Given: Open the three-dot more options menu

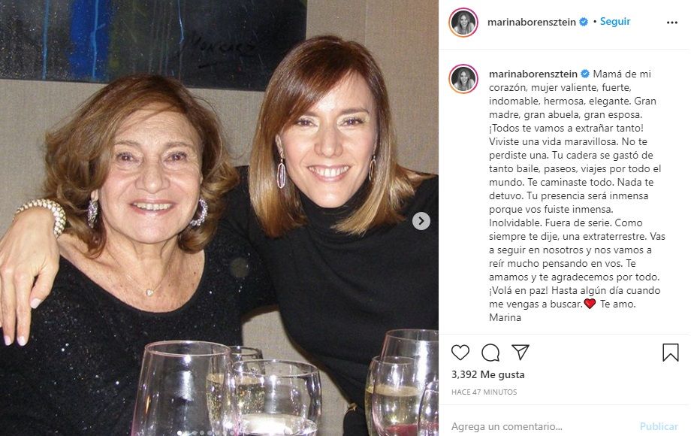Looking at the screenshot, I should (671, 23).
